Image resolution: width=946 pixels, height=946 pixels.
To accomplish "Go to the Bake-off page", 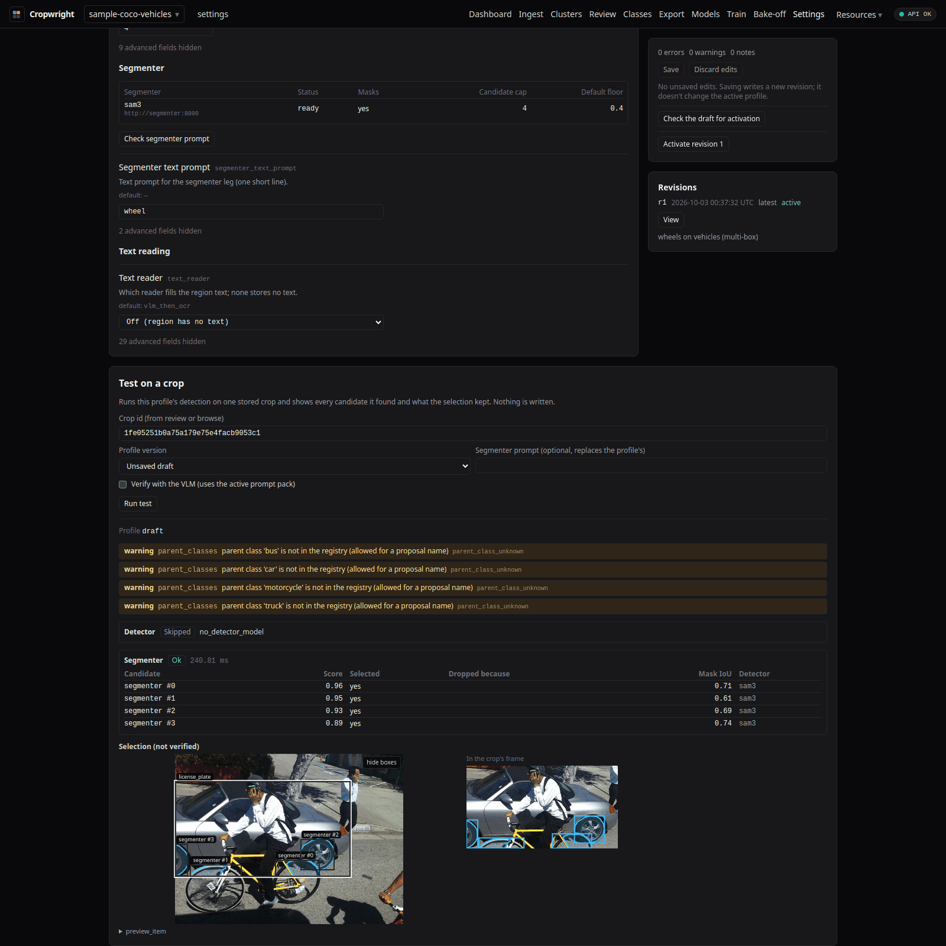I will click(x=770, y=14).
